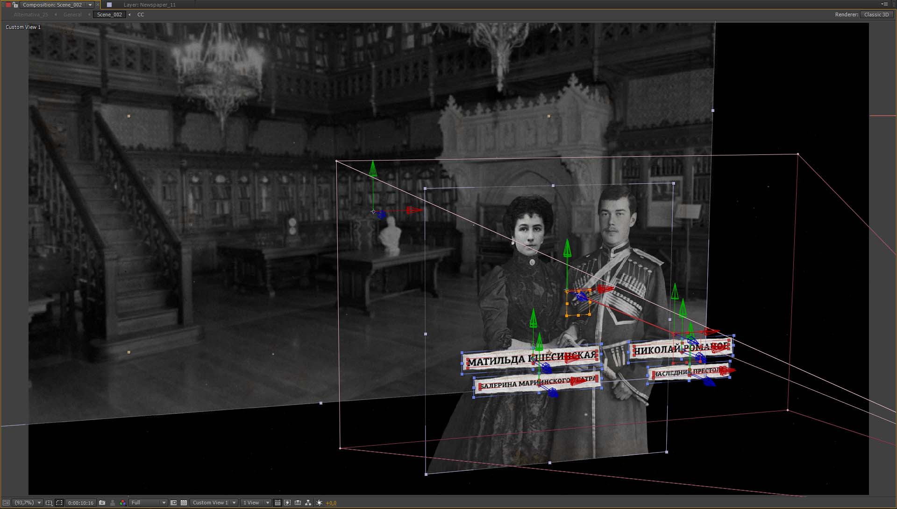Image resolution: width=897 pixels, height=509 pixels.
Task: Open the grid and guide options
Action: pyautogui.click(x=49, y=502)
